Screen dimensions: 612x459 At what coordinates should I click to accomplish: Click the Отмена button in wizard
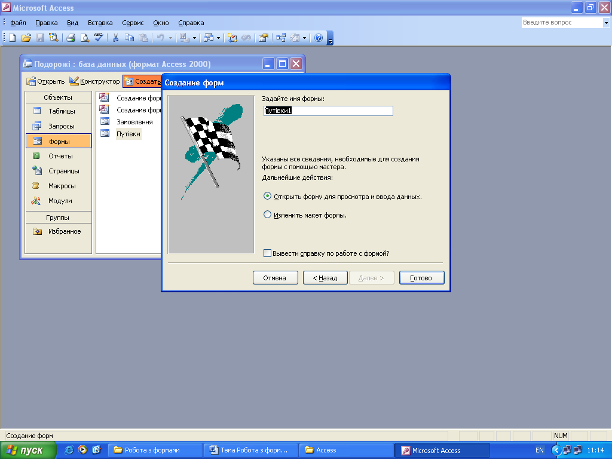pyautogui.click(x=275, y=277)
